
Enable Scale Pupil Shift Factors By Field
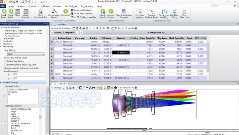tap(6, 65)
